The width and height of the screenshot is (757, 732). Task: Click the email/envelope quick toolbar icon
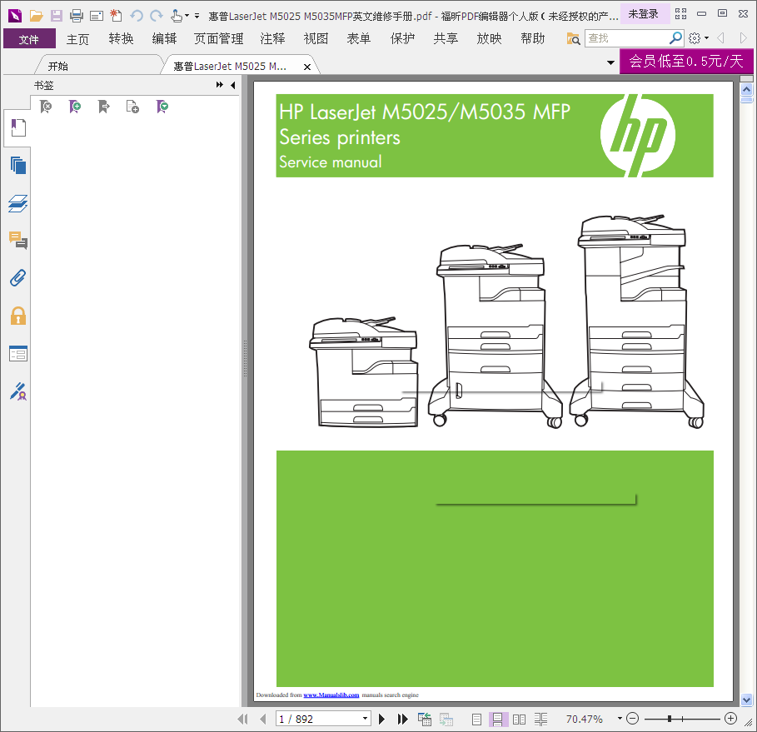pyautogui.click(x=97, y=17)
